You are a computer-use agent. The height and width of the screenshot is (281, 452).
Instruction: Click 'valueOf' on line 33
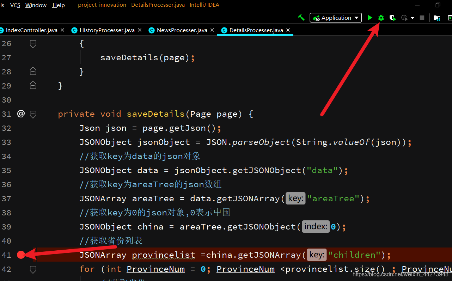tap(351, 142)
